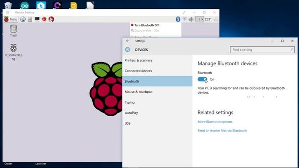Click the 22:31 clock in Pi panel
This screenshot has height=168, width=299.
coord(208,19)
